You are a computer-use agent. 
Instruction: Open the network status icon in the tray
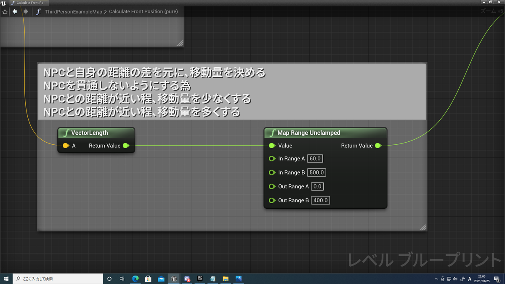tap(449, 279)
